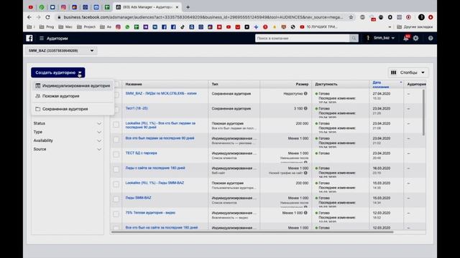Click the vertical scrollbar of the table
The image size is (460, 258).
(x=423, y=113)
